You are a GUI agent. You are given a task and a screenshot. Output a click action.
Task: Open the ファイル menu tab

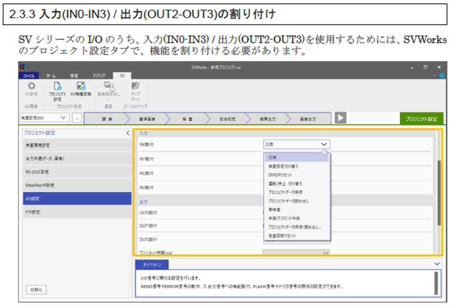click(x=29, y=76)
